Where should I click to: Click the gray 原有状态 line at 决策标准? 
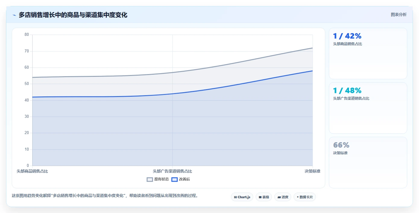coord(312,48)
